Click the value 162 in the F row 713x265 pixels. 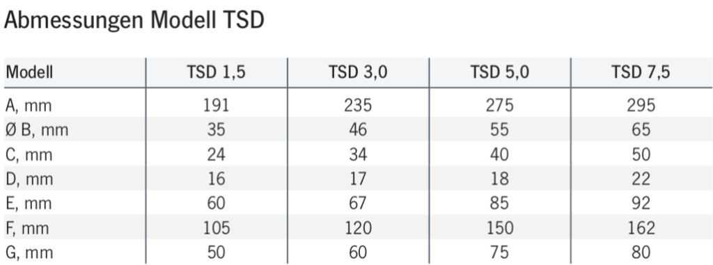(641, 227)
